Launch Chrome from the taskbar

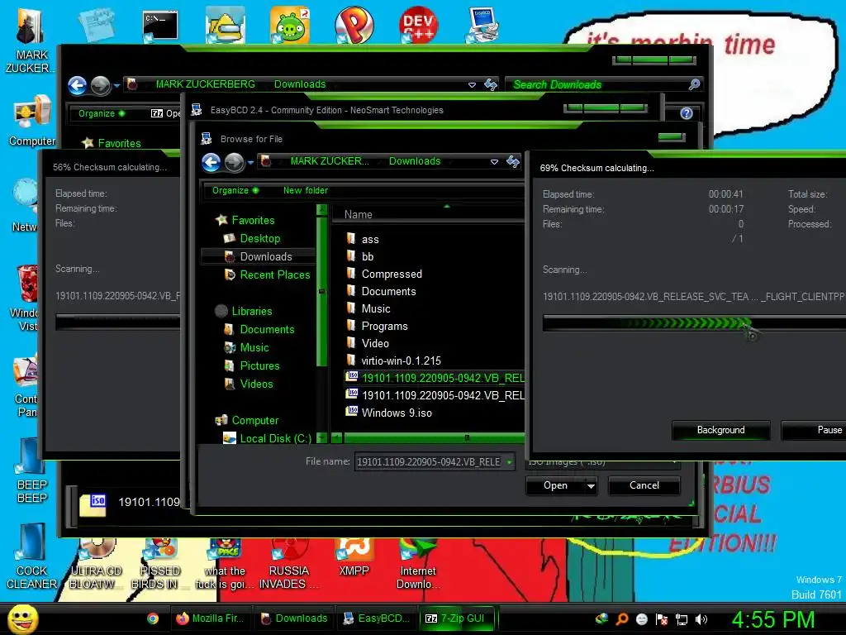pos(153,618)
